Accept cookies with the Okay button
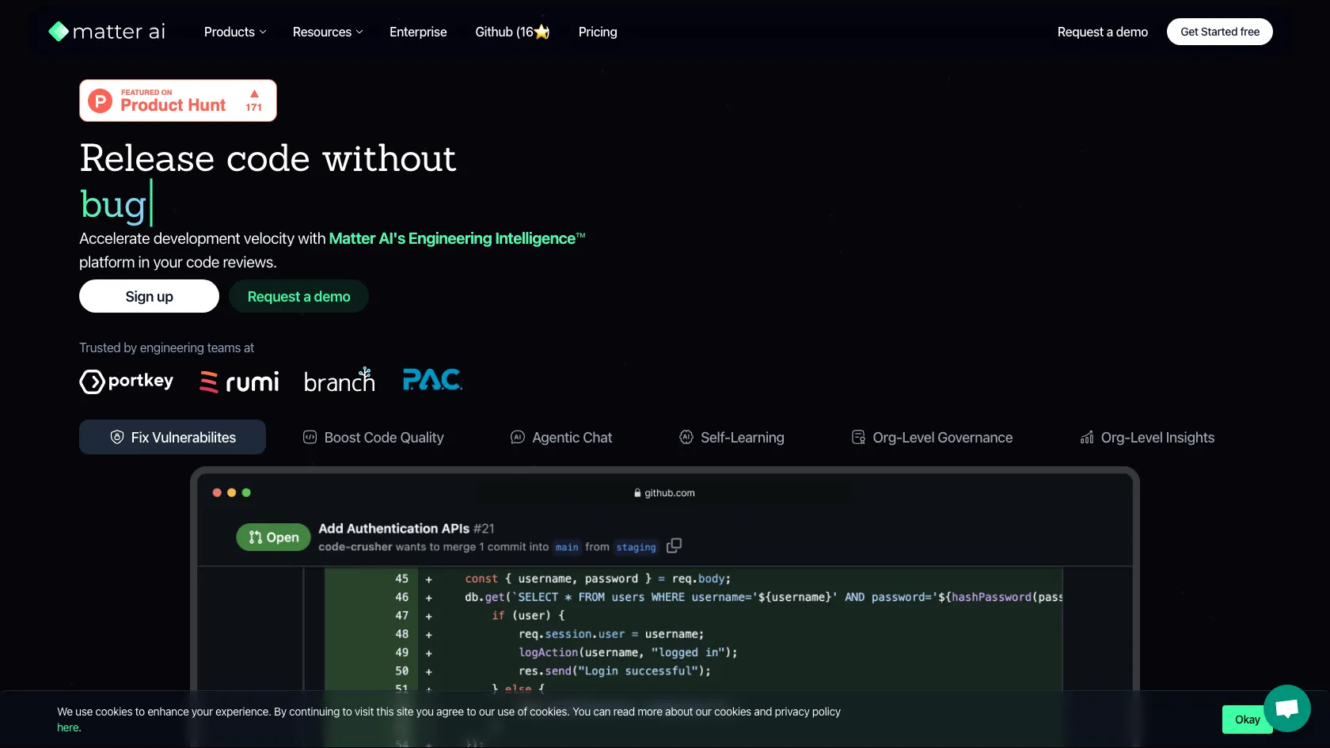The width and height of the screenshot is (1330, 748). pos(1247,720)
